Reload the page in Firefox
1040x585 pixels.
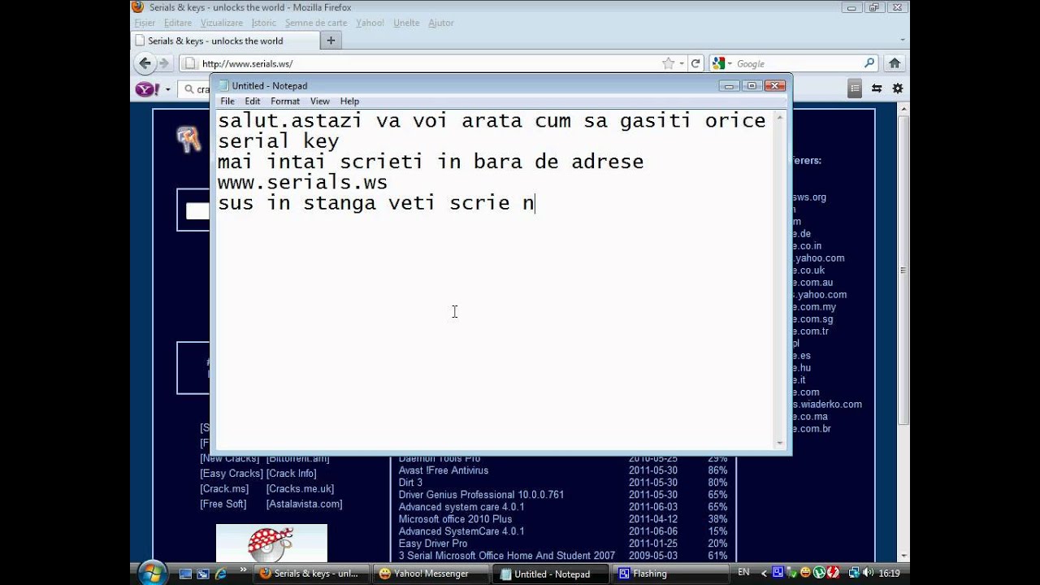point(695,63)
